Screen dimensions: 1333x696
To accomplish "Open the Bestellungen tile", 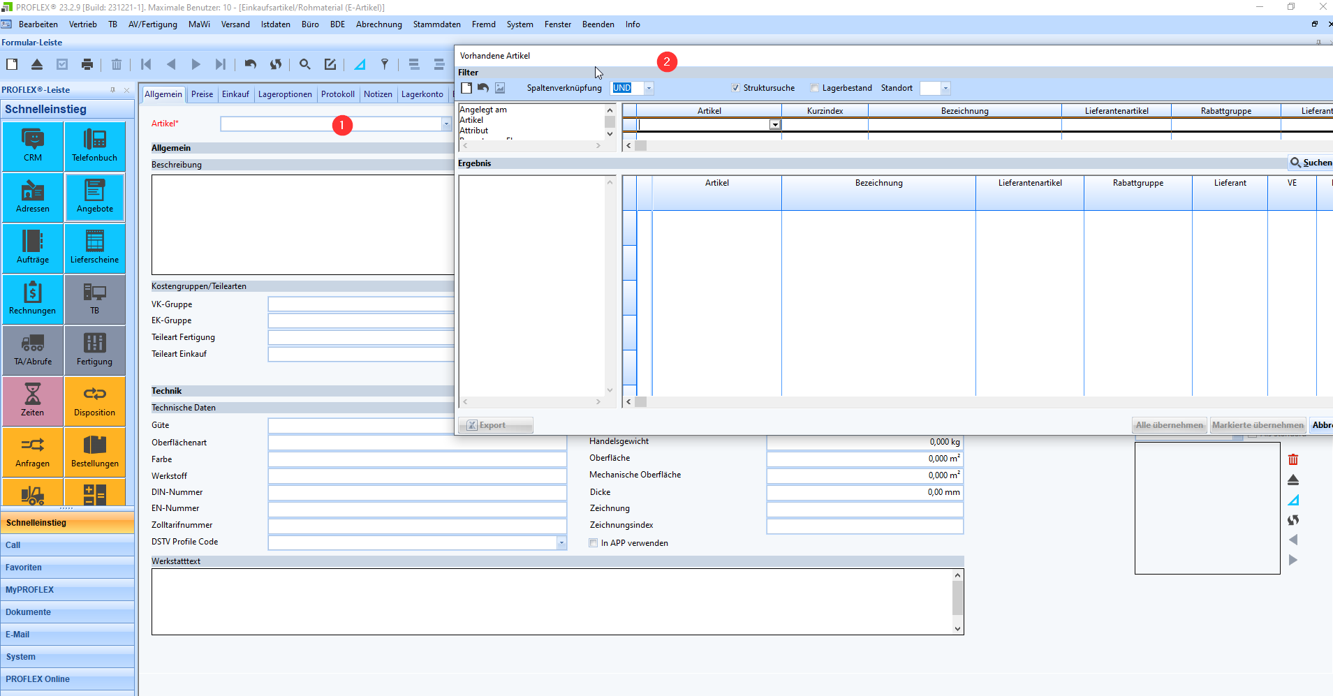I will 94,452.
